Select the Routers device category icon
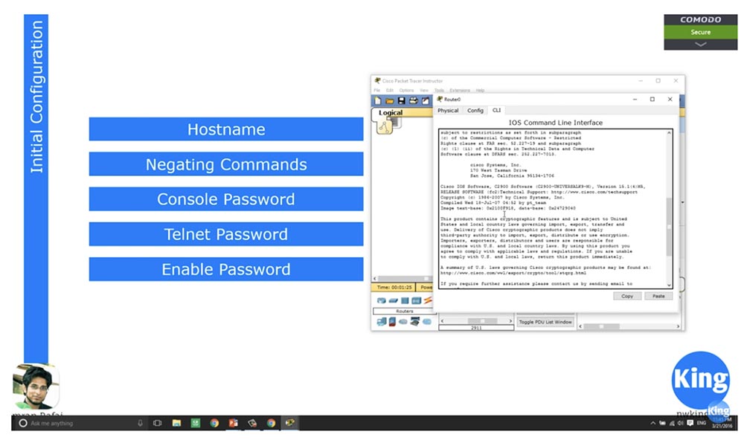This screenshot has height=440, width=744. (382, 300)
